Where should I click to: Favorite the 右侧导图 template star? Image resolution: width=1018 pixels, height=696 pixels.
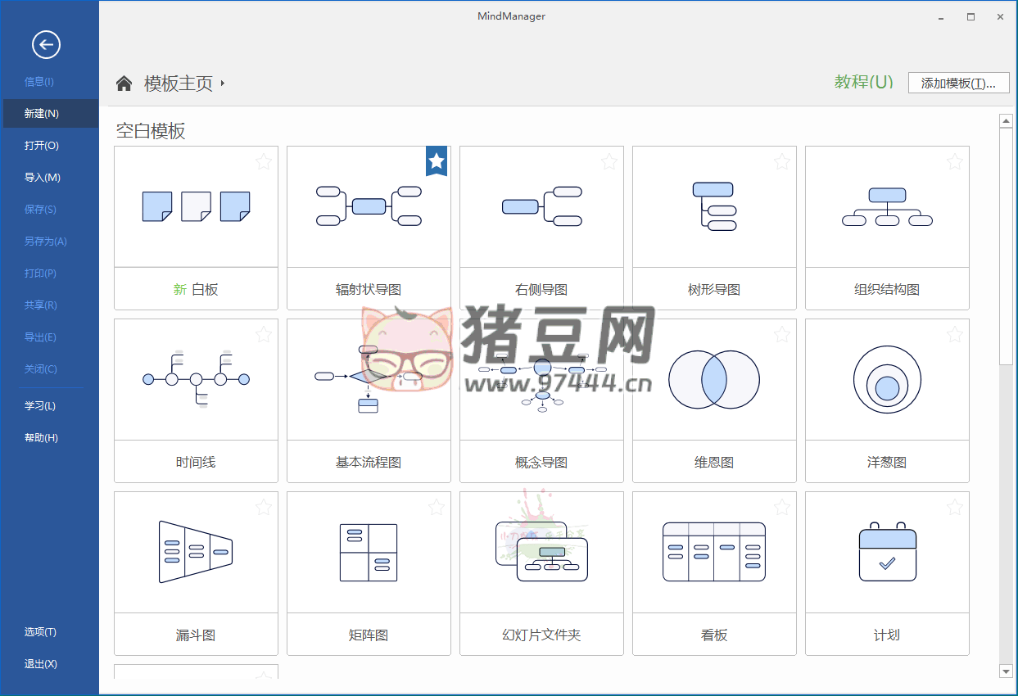point(609,161)
